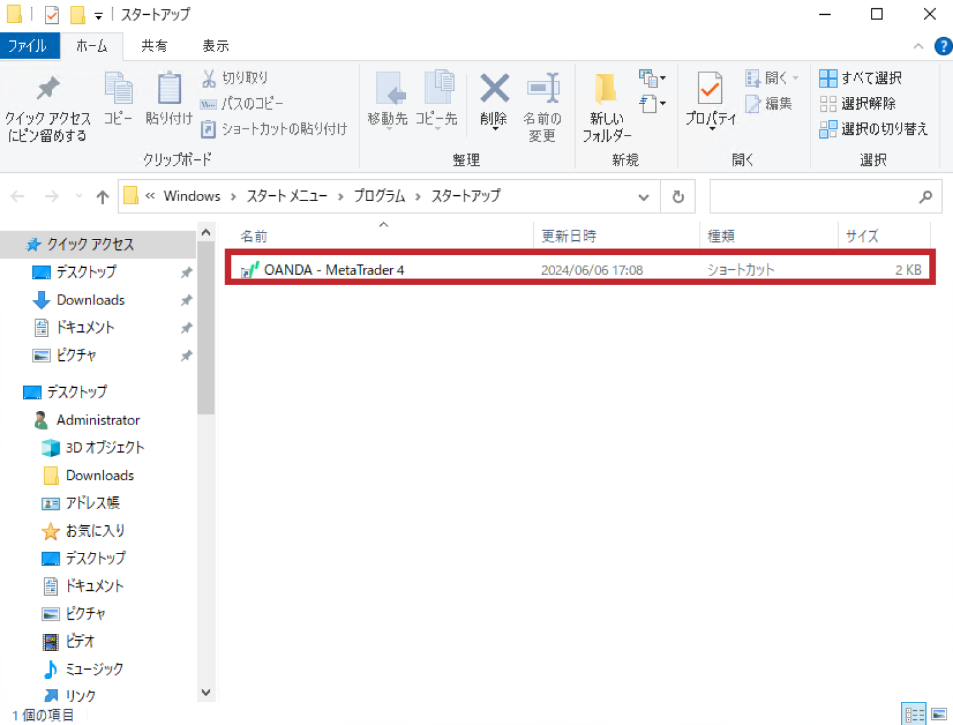The image size is (953, 725).
Task: Sort by 更新日時 (Date modified) column
Action: coord(569,236)
